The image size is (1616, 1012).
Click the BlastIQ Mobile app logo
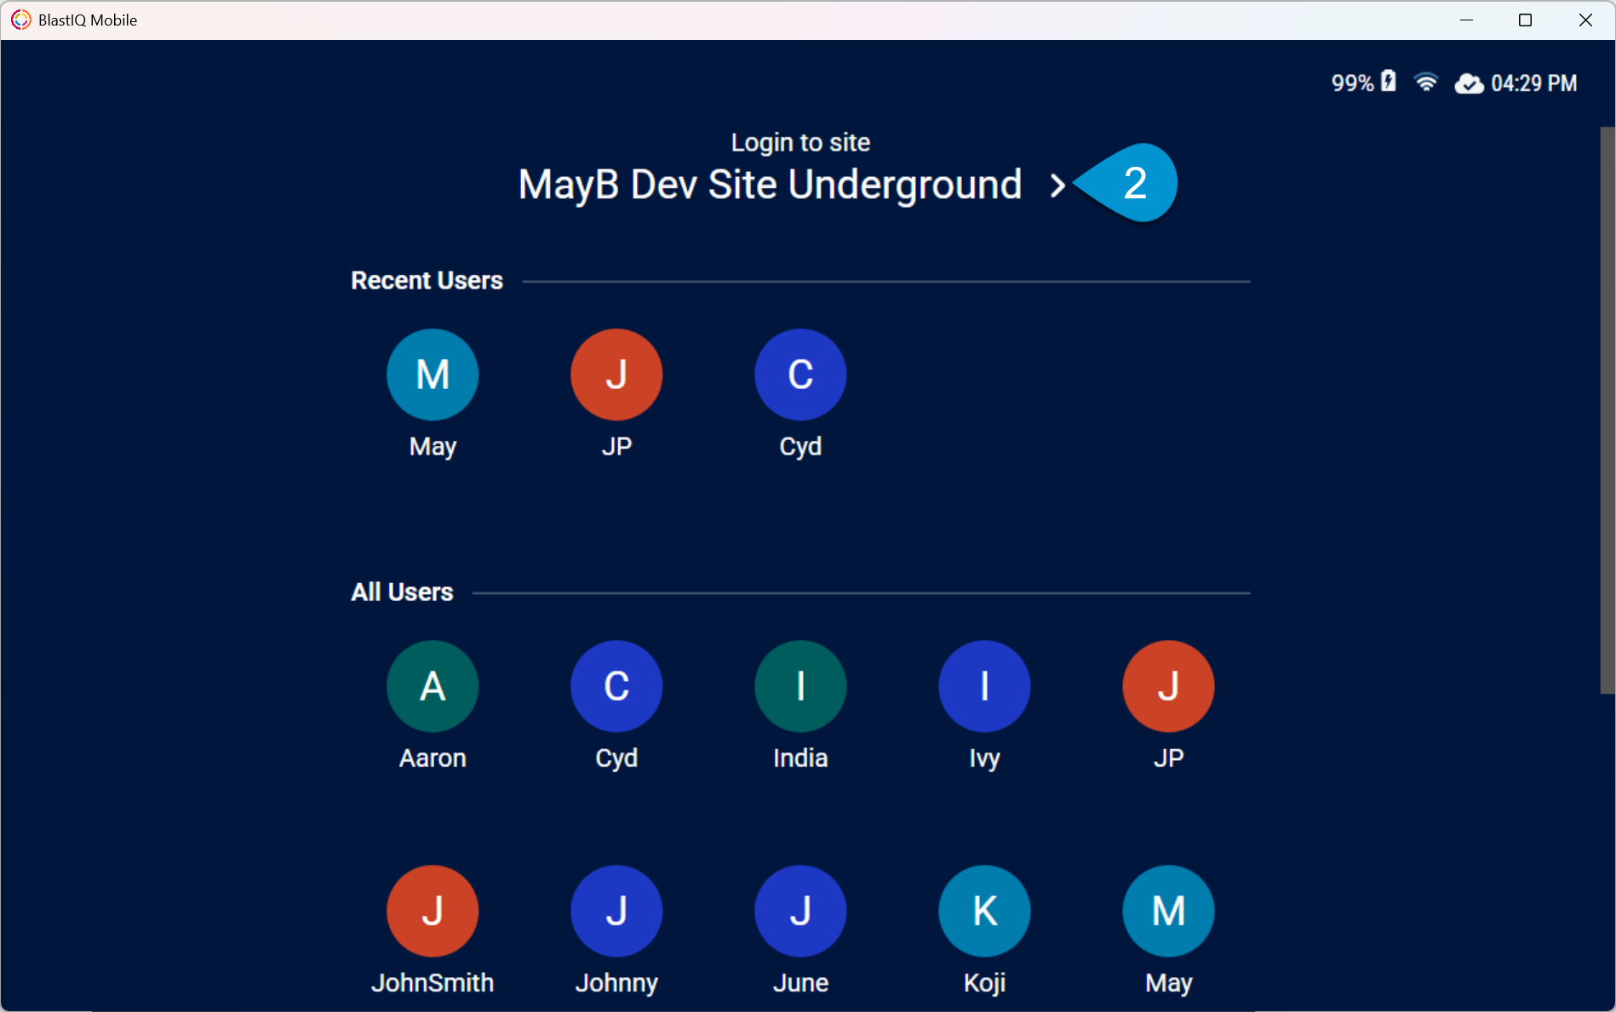coord(20,20)
